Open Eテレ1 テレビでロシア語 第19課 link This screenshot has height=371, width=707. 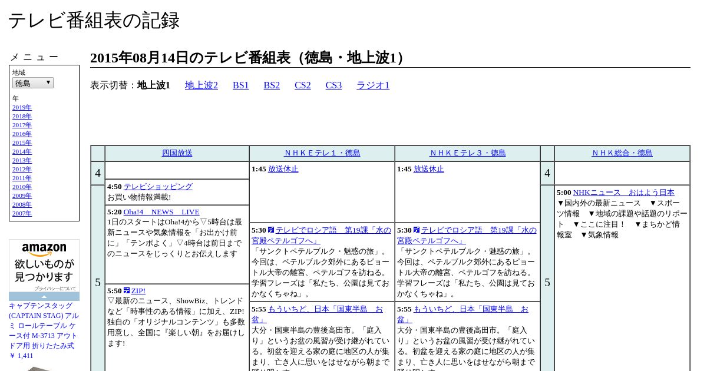[321, 236]
